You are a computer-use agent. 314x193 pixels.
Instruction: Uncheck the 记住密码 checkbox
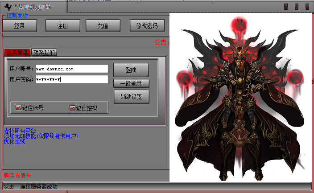point(72,108)
